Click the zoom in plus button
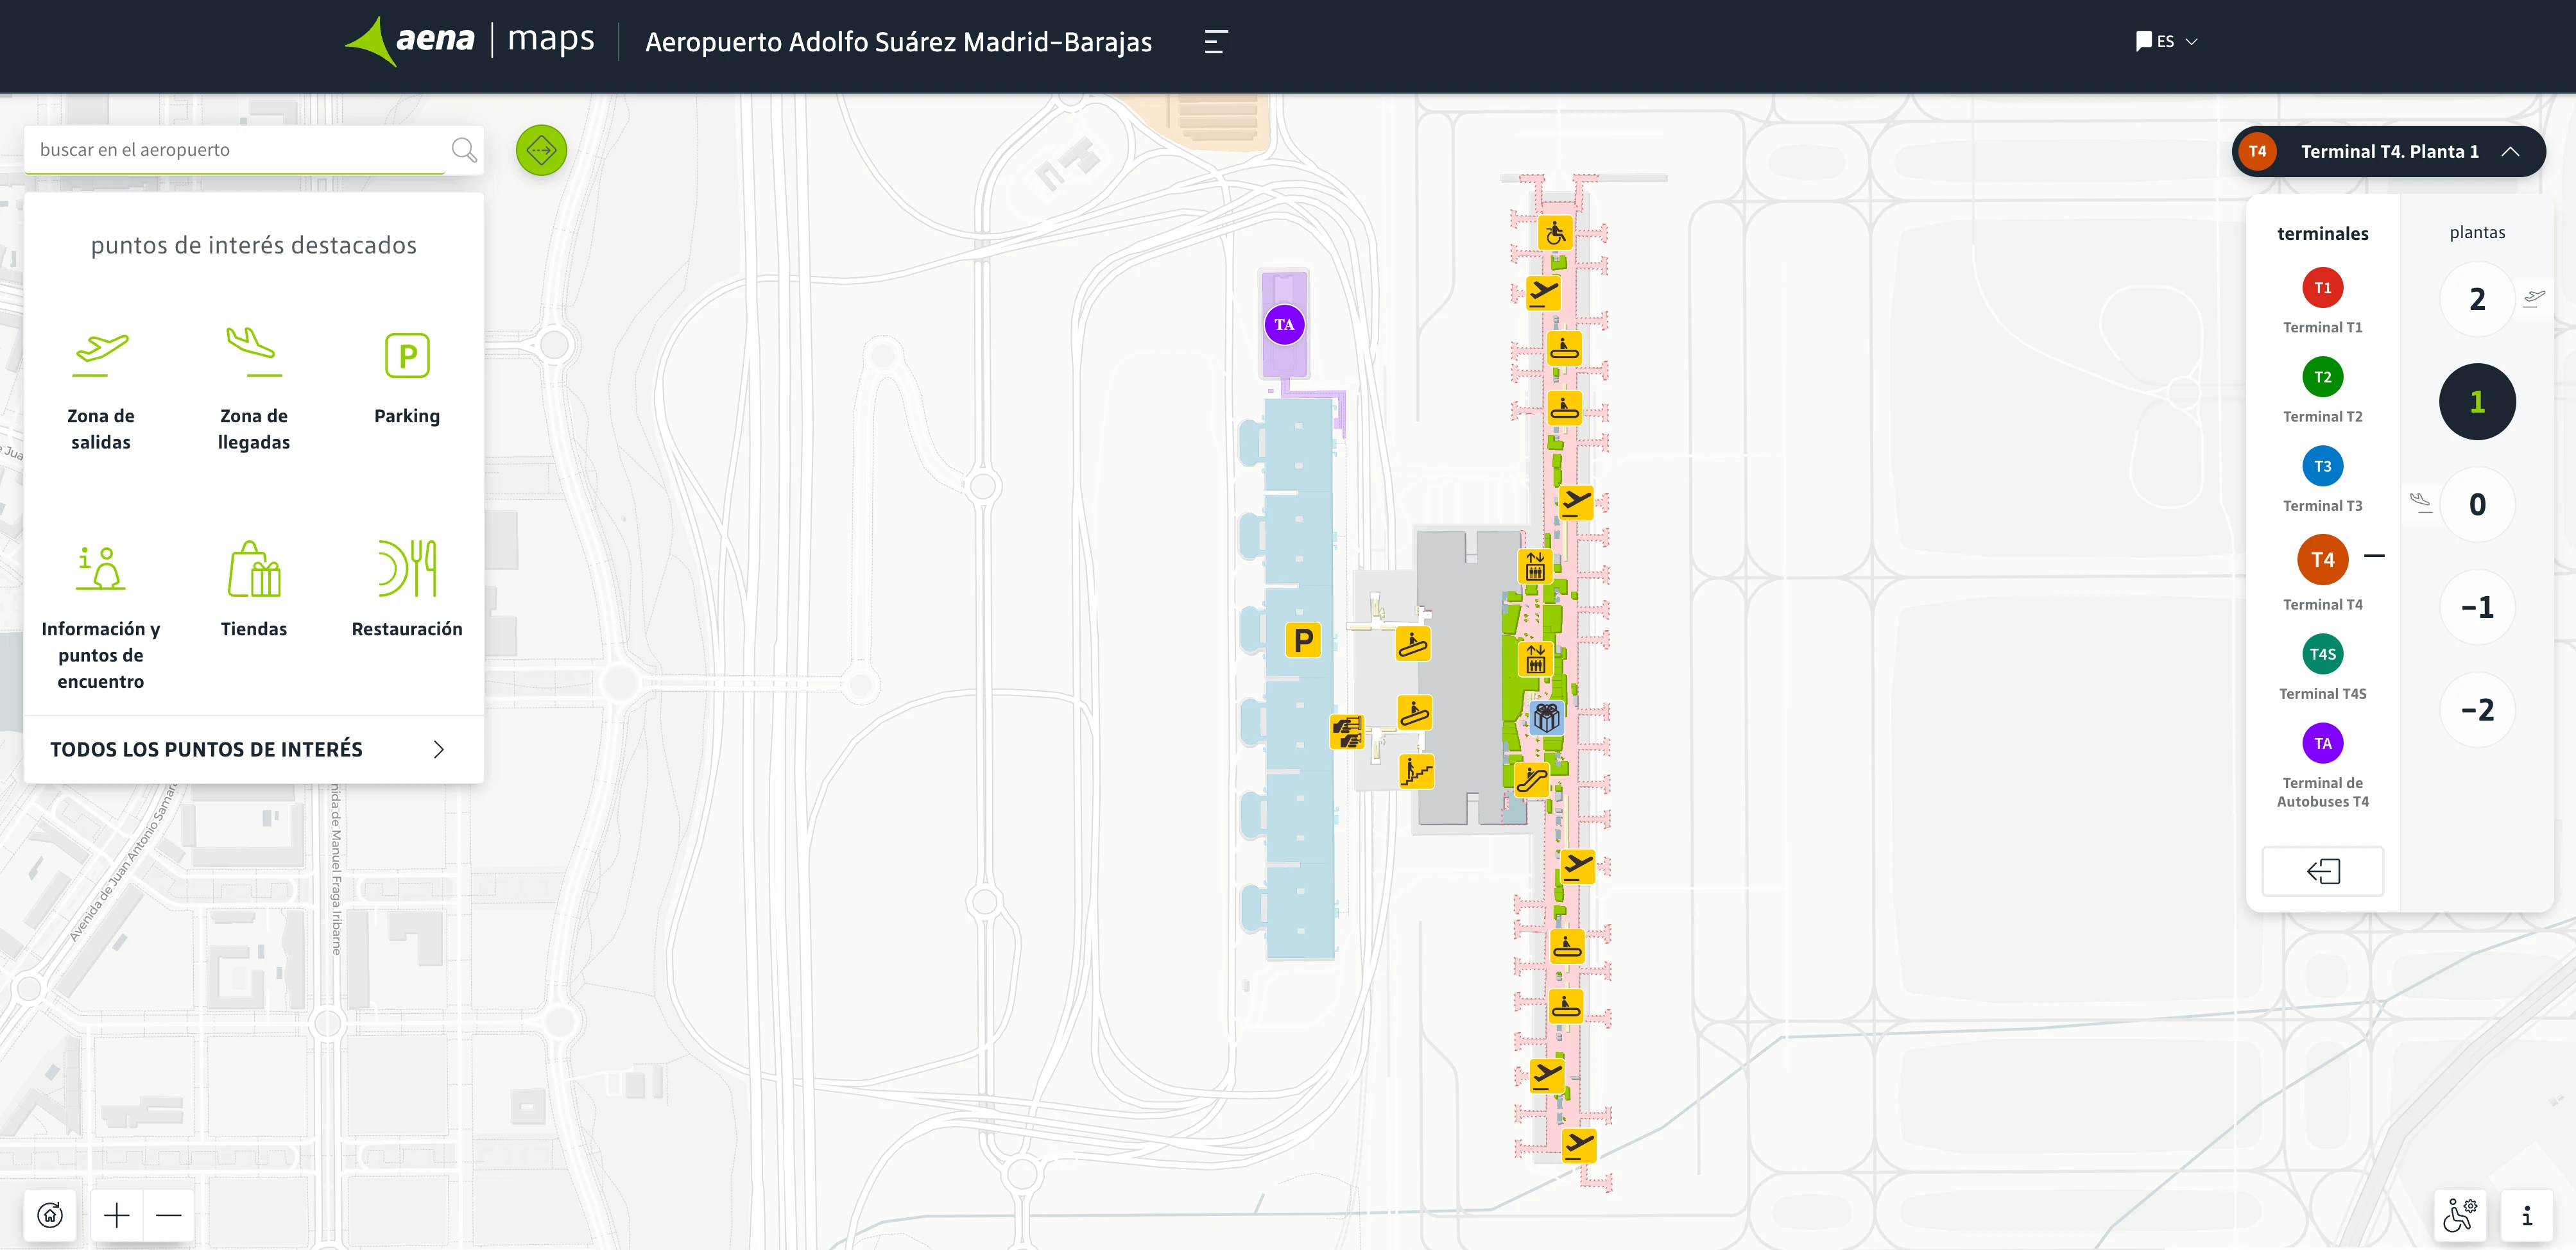This screenshot has height=1250, width=2576. pos(116,1215)
